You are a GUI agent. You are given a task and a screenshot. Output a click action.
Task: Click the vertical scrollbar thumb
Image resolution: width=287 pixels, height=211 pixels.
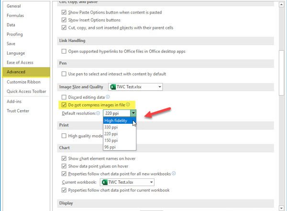pos(281,73)
